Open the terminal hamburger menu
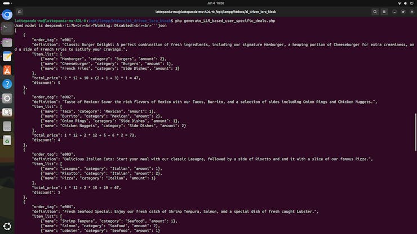The image size is (417, 234). pos(384,12)
